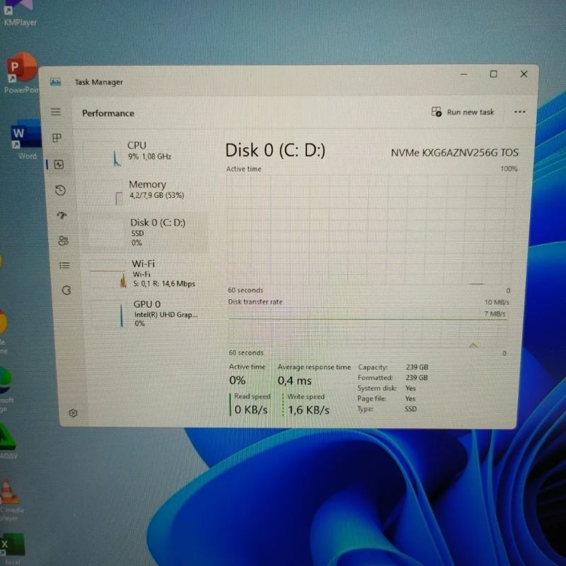Open the hamburger navigation menu in Task Manager
Screen dimensions: 566x566
pyautogui.click(x=56, y=112)
